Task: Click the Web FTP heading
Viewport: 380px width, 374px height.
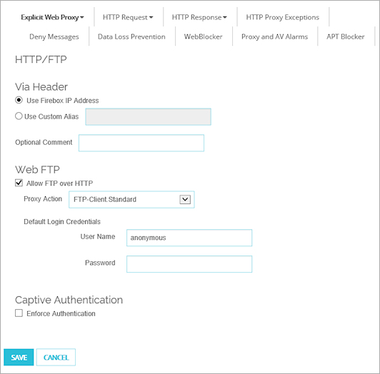Action: click(37, 170)
